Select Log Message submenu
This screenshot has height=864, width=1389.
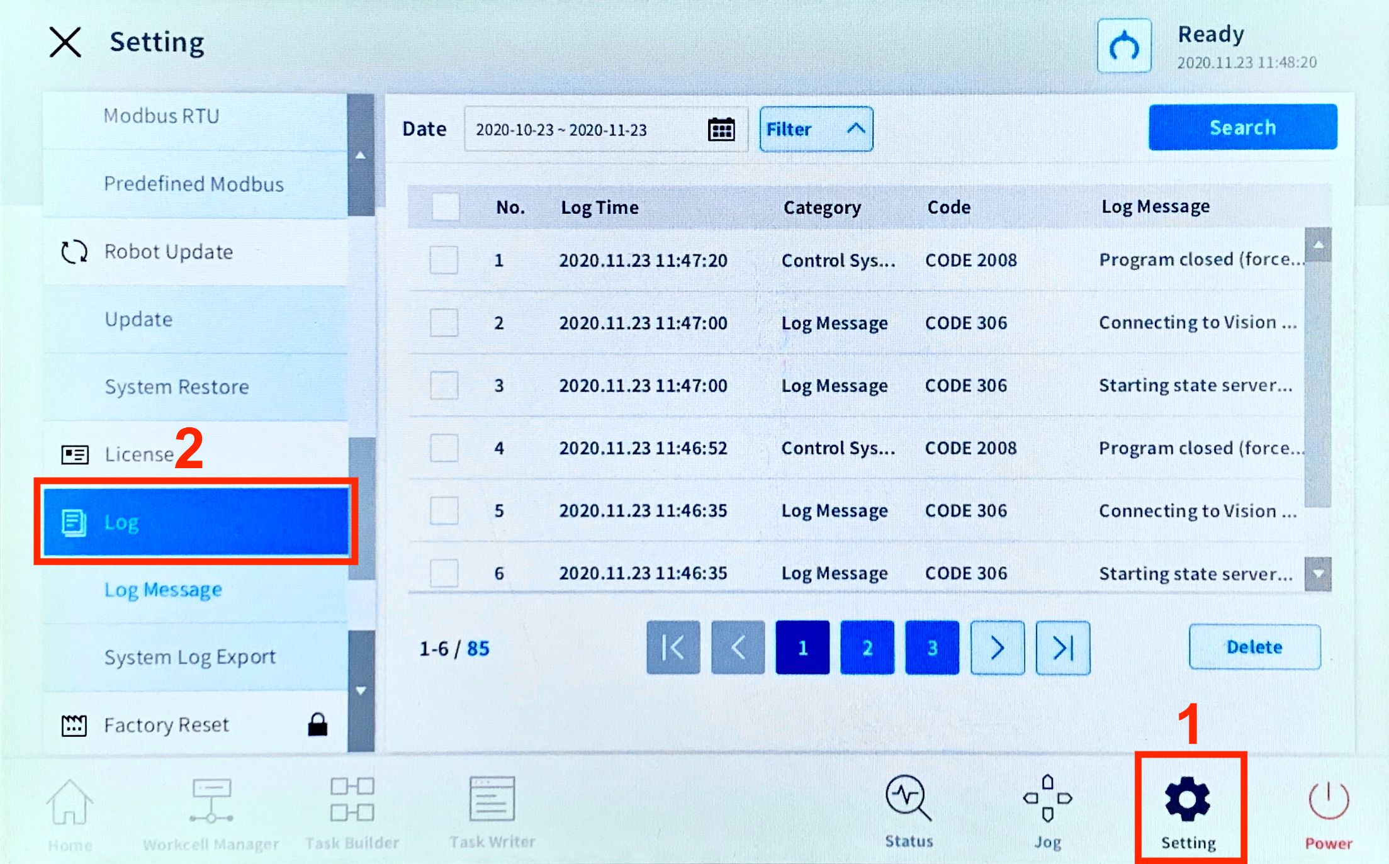[x=195, y=590]
